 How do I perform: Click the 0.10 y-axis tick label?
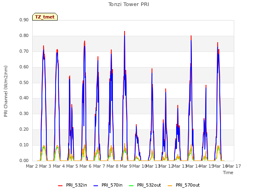click(x=24, y=145)
